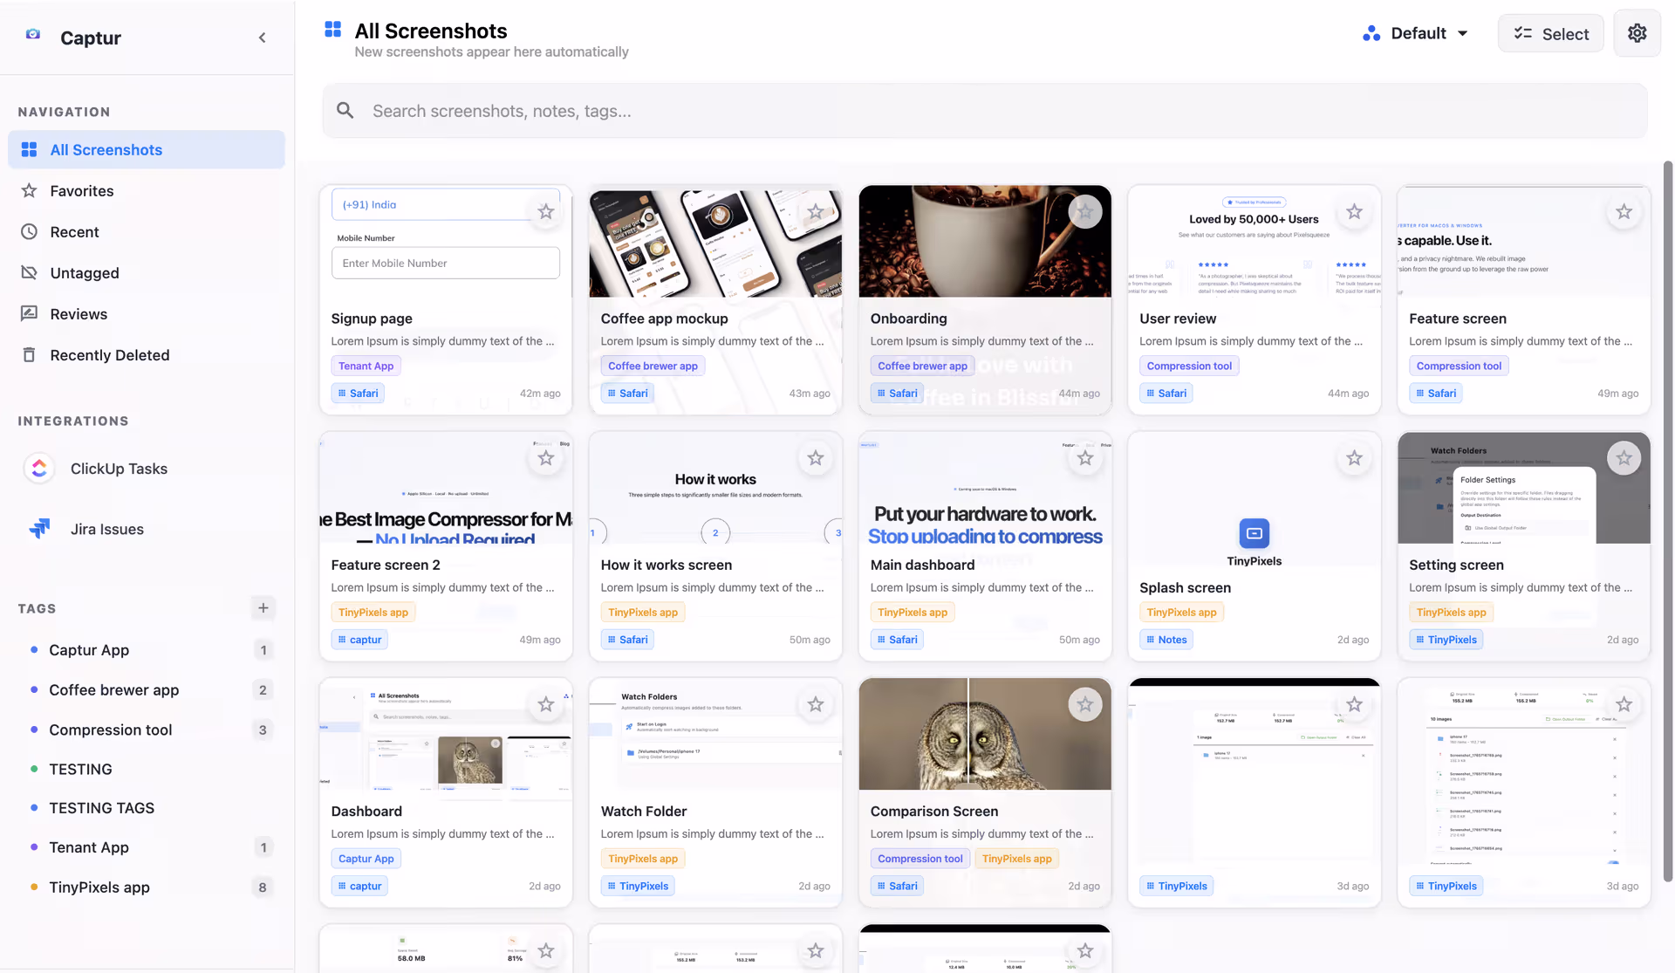Viewport: 1675px width, 973px height.
Task: Filter by TinyPixels app tag in sidebar
Action: (x=147, y=887)
